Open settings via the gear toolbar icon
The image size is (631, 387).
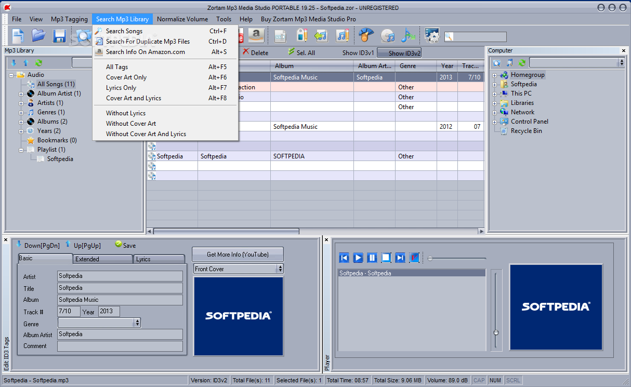[x=432, y=35]
